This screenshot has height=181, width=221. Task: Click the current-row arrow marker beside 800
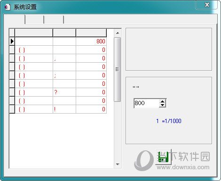pos(12,41)
